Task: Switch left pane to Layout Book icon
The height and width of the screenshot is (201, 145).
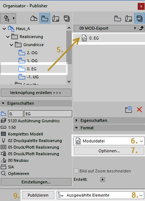Action: pos(56,18)
